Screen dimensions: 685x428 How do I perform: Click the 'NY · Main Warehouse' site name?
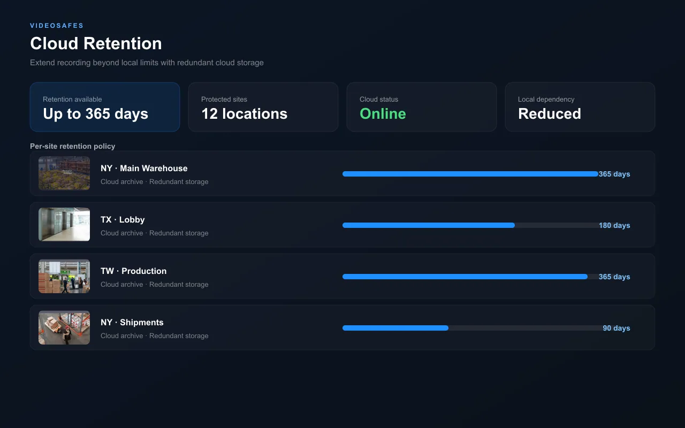[x=144, y=168]
